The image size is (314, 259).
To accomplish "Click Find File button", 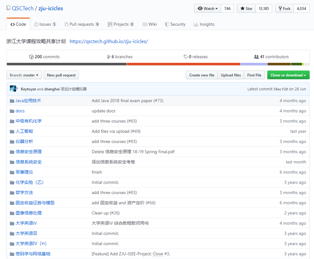I will (254, 75).
